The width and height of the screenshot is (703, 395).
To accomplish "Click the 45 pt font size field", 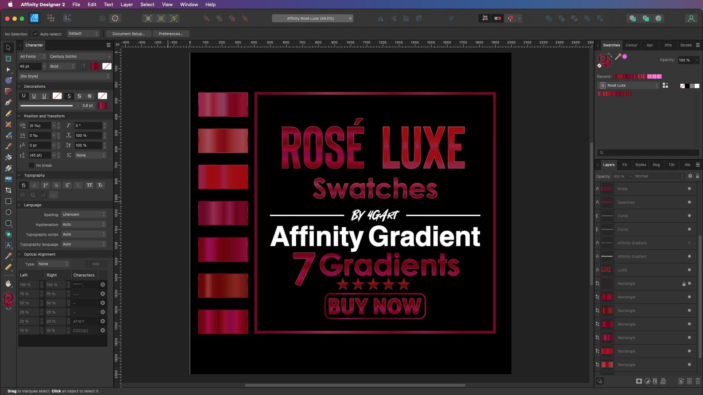I will coord(30,66).
